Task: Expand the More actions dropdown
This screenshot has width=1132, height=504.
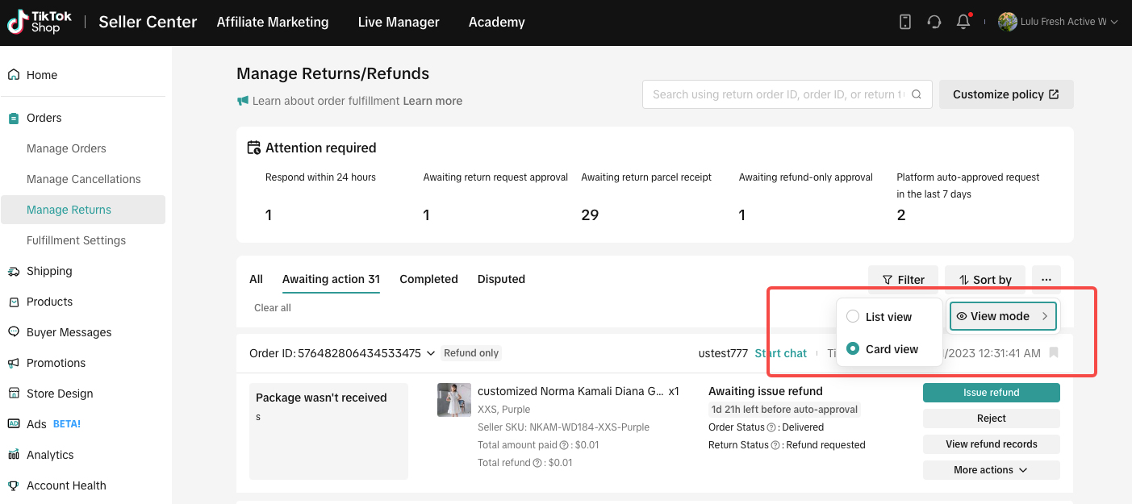Action: (991, 470)
